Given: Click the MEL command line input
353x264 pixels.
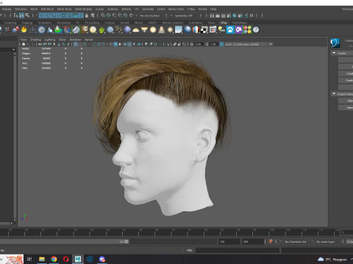Looking at the screenshot, I should click(238, 250).
